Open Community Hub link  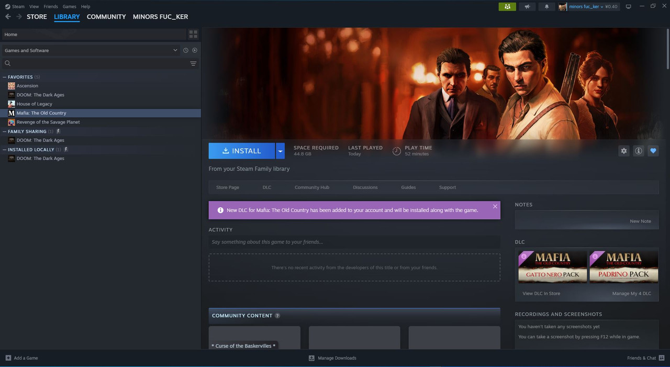312,187
